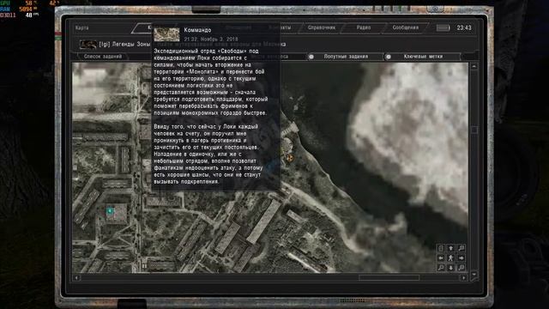Click the PDA battery indicator icon
This screenshot has width=549, height=309.
pos(443,27)
